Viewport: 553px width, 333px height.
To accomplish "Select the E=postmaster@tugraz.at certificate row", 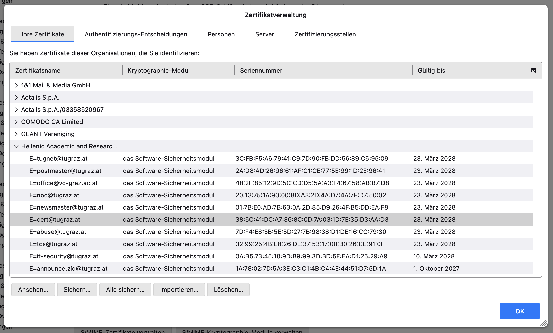I will tap(65, 171).
